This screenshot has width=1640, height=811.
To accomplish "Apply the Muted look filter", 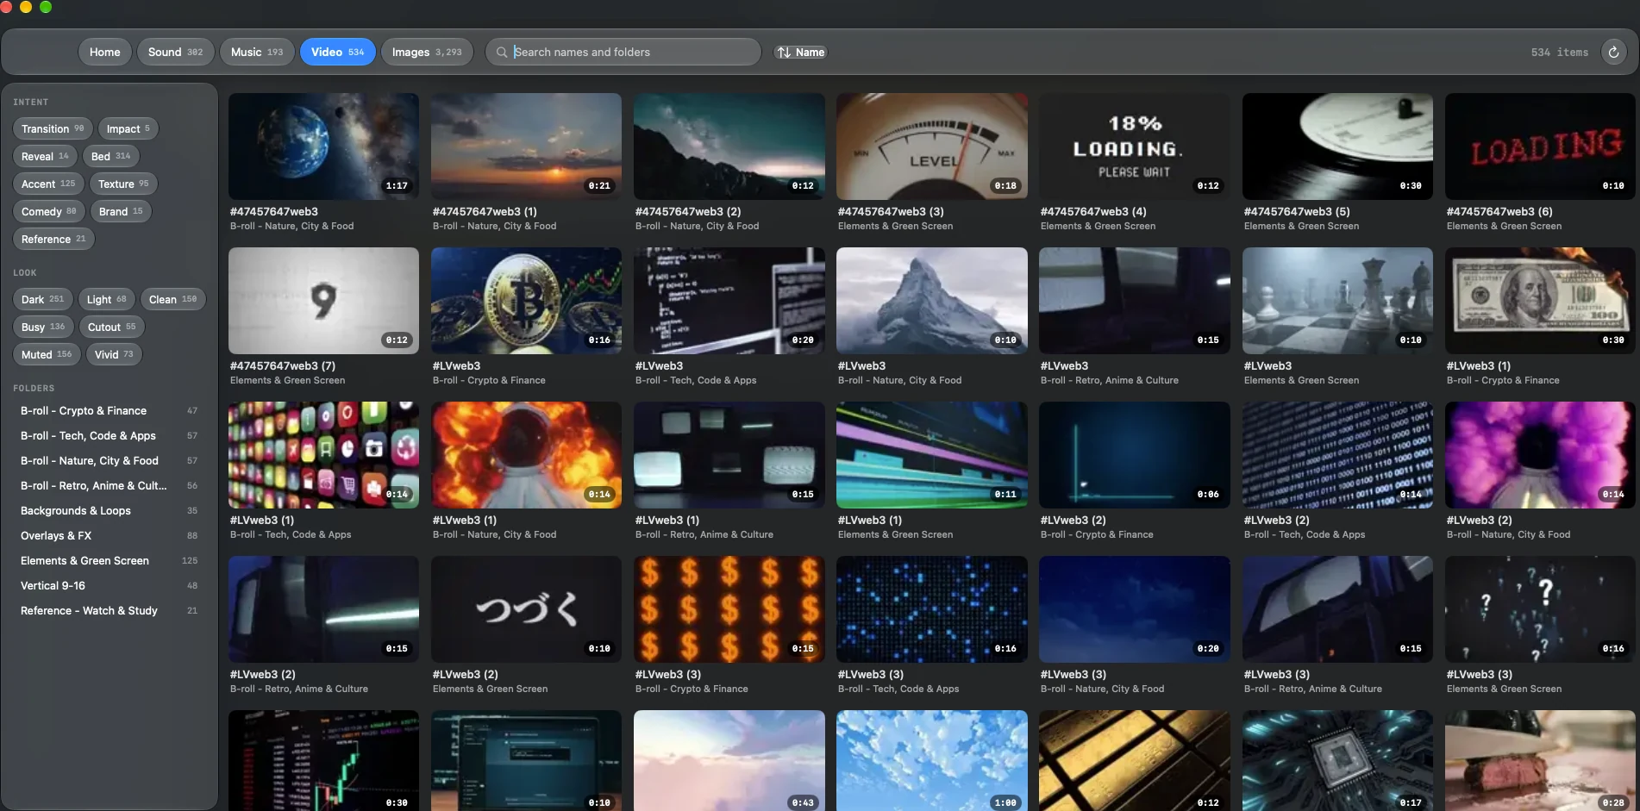I will (47, 354).
